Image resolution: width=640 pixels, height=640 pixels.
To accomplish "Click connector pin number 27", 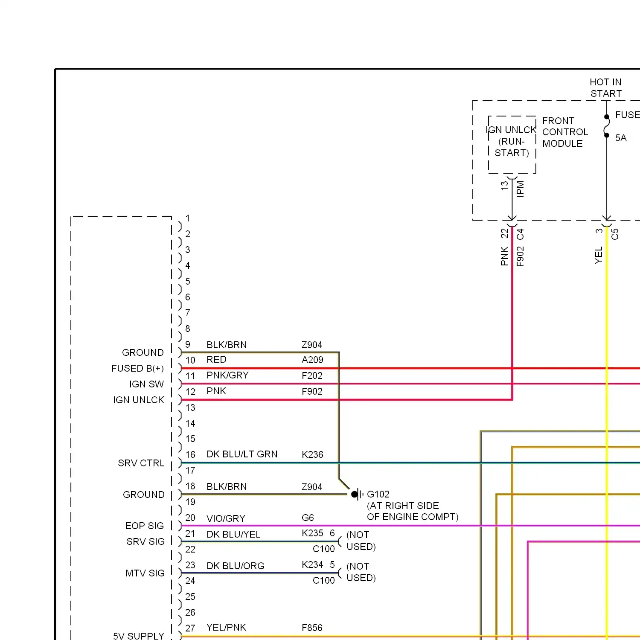I will 190,628.
